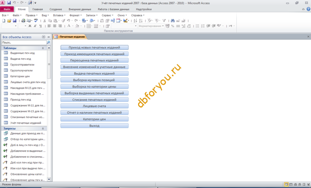Align text right icon
The width and height of the screenshot is (311, 188).
(x=60, y=26)
